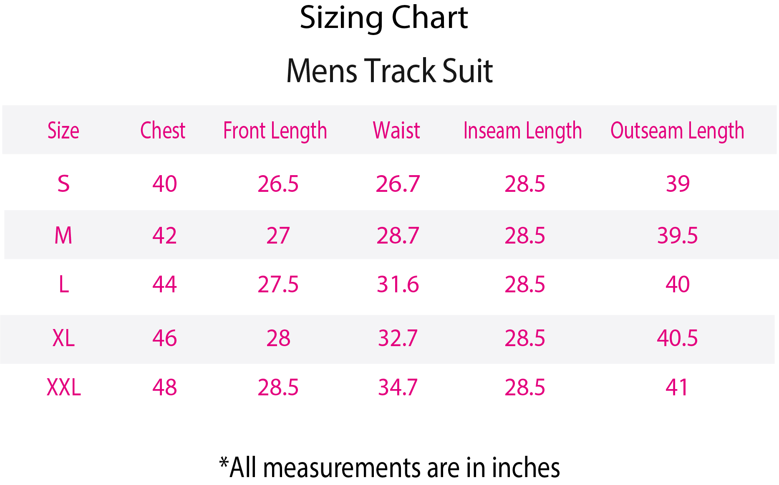Select the L size row label
The image size is (779, 485).
coord(63,285)
